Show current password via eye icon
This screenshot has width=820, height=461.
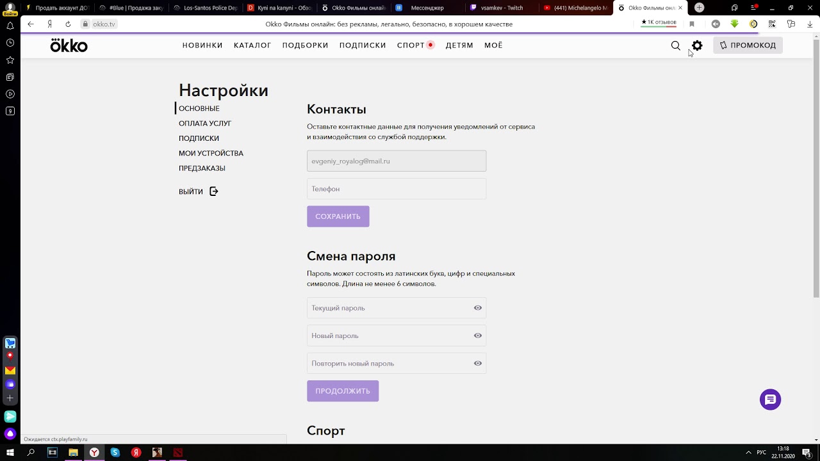[477, 308]
